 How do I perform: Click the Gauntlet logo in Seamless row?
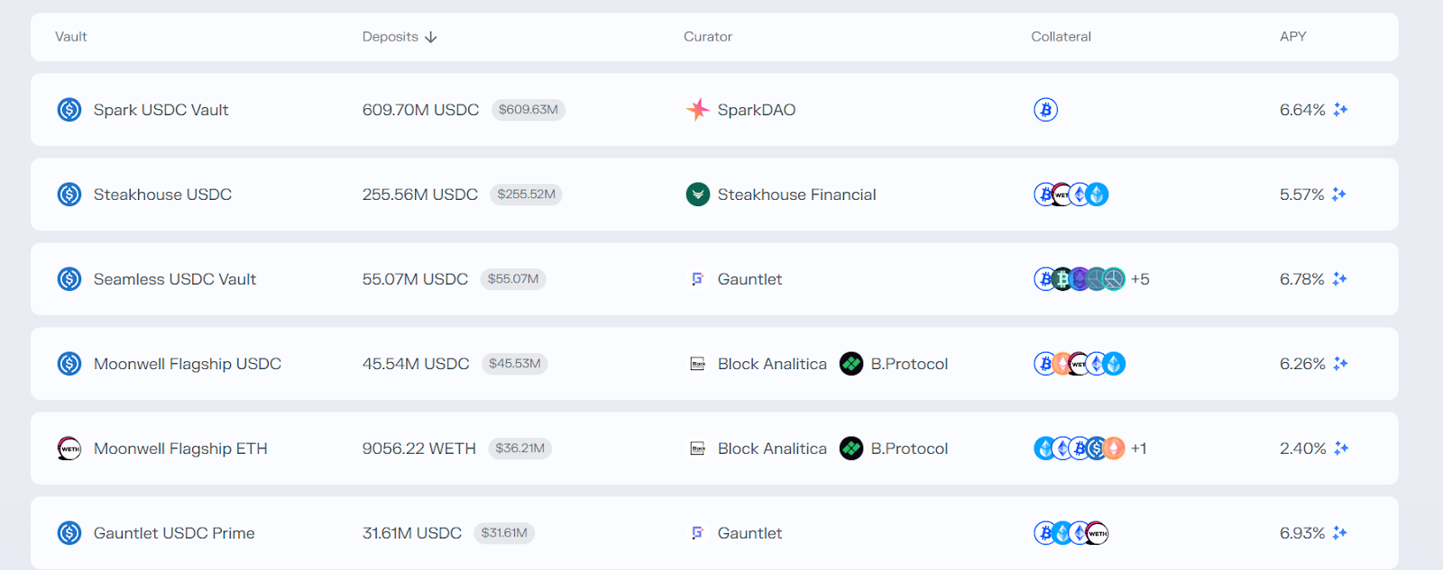(697, 279)
